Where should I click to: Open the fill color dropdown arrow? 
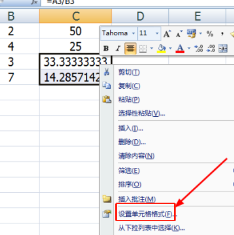coord(170,48)
